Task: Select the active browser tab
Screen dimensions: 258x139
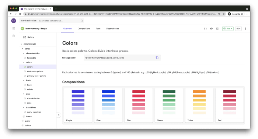Action: (36, 9)
